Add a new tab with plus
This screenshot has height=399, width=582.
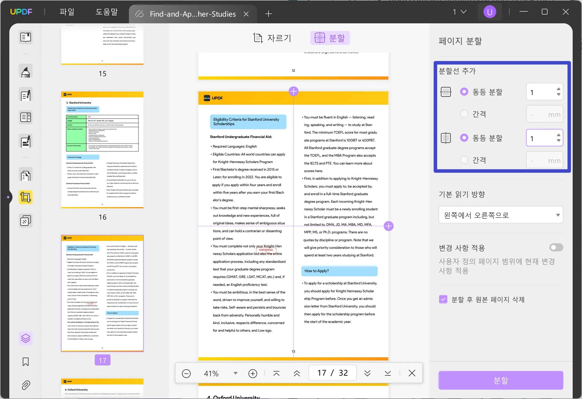pyautogui.click(x=269, y=14)
